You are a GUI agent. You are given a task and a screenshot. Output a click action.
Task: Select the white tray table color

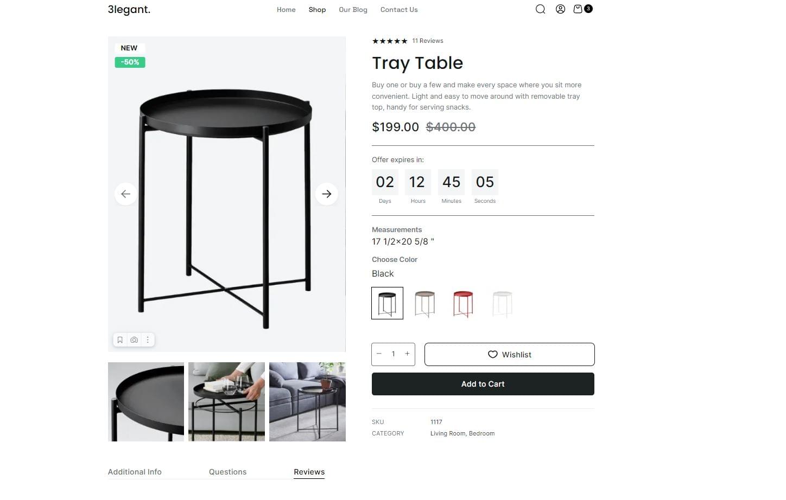[x=502, y=303]
